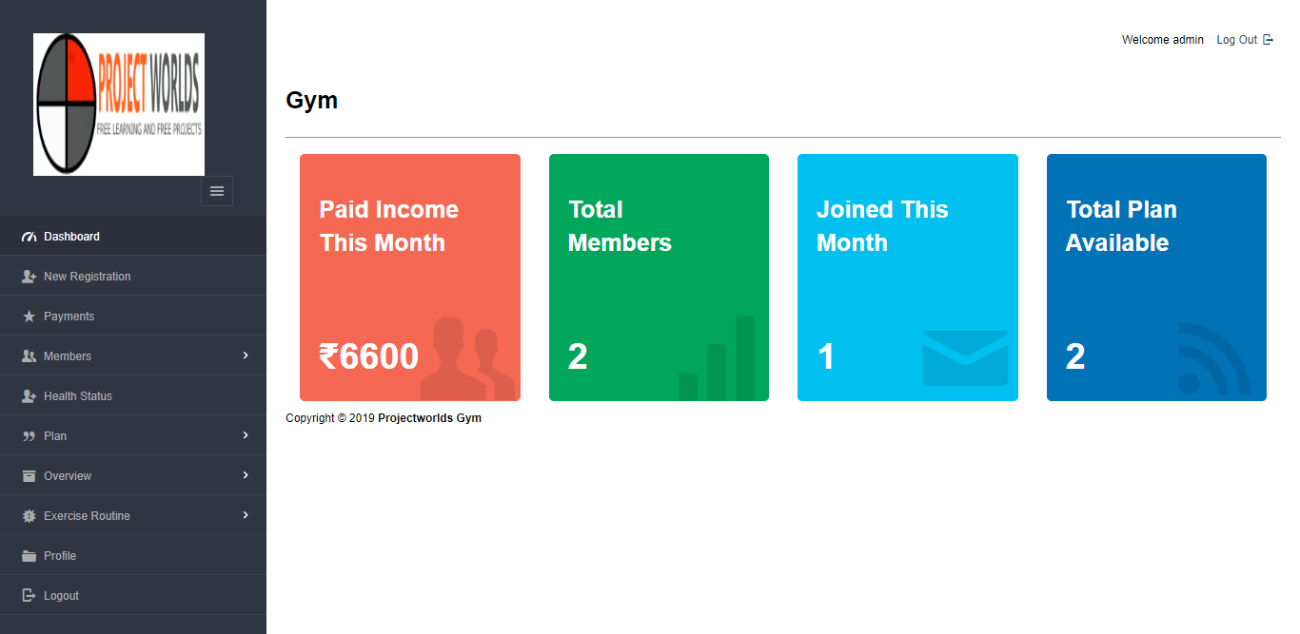
Task: Click the Overview archive box icon
Action: (29, 476)
